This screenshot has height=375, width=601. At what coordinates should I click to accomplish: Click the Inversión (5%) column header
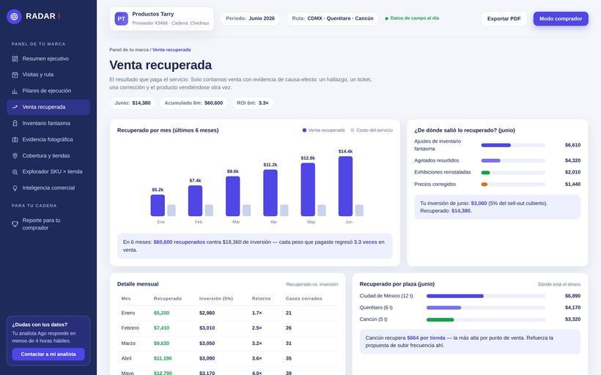click(x=215, y=298)
